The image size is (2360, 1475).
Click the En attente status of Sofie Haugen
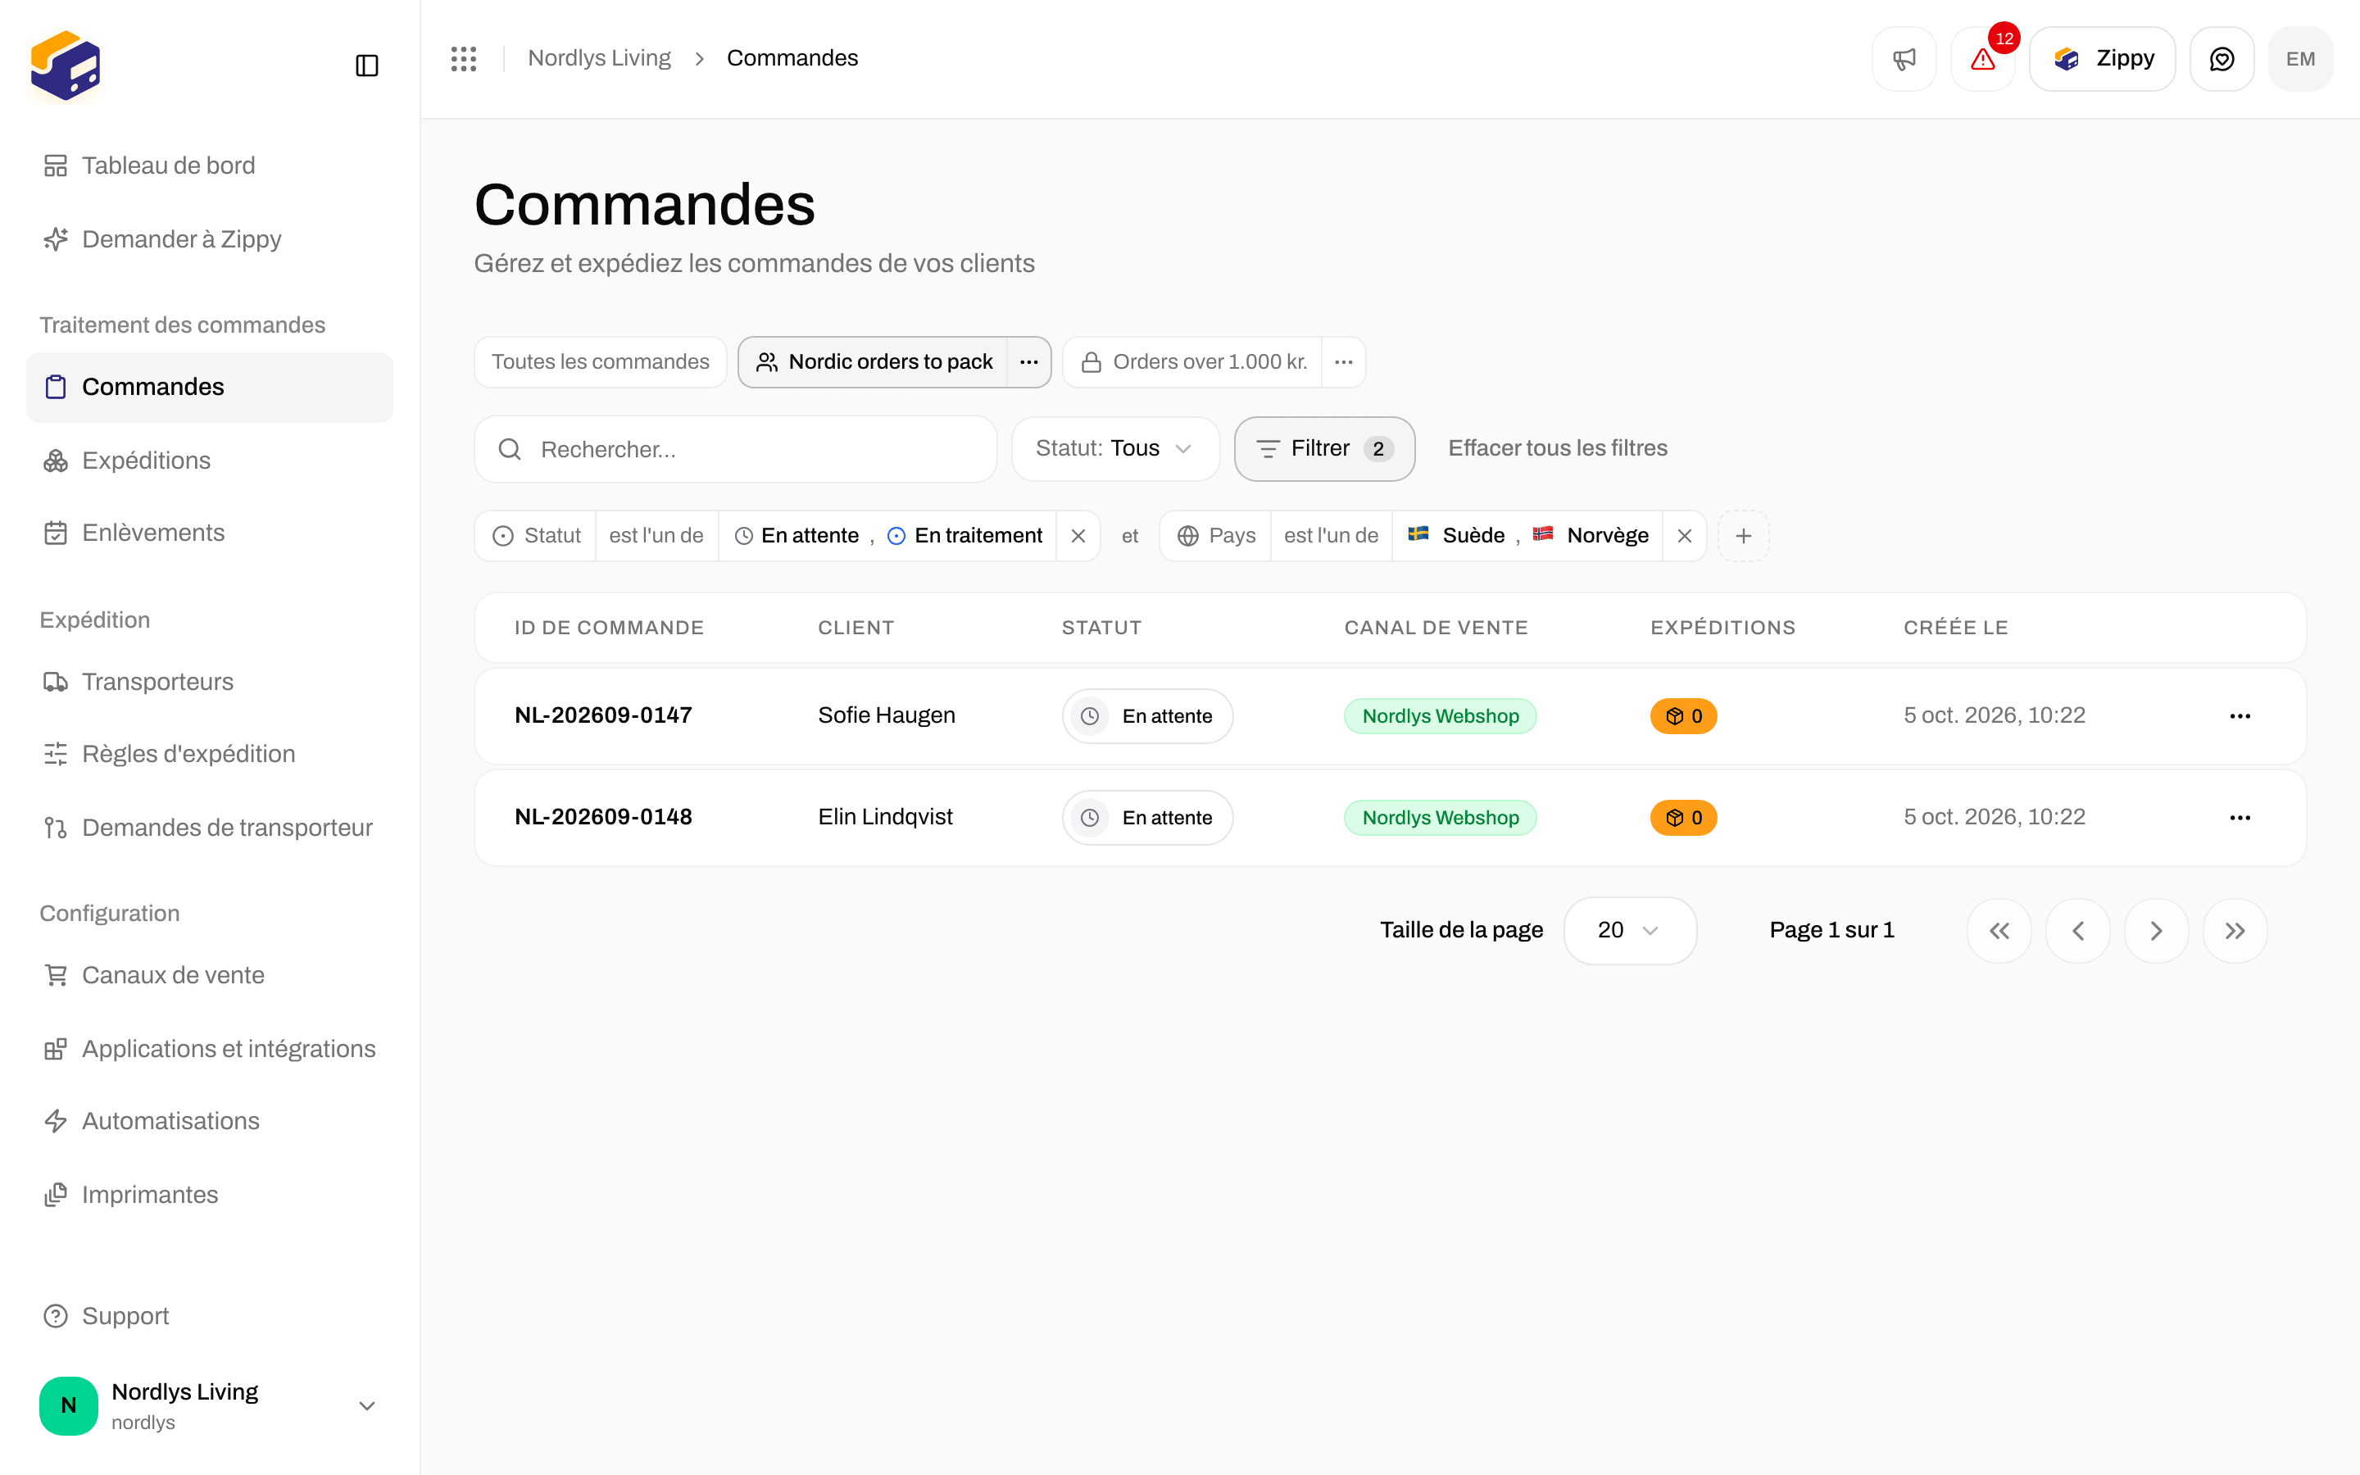click(1147, 716)
